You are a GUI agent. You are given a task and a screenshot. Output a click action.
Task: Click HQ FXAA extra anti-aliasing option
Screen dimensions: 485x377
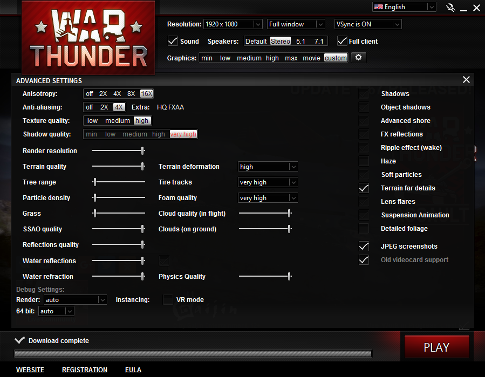[x=170, y=107]
